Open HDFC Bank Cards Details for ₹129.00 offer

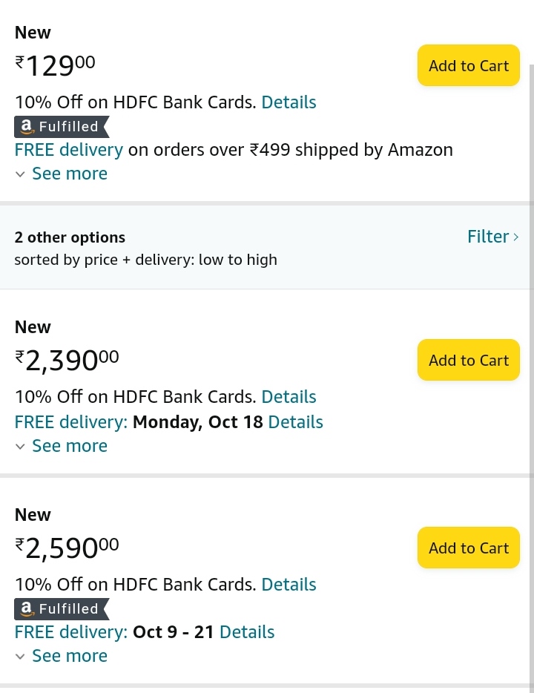coord(289,102)
